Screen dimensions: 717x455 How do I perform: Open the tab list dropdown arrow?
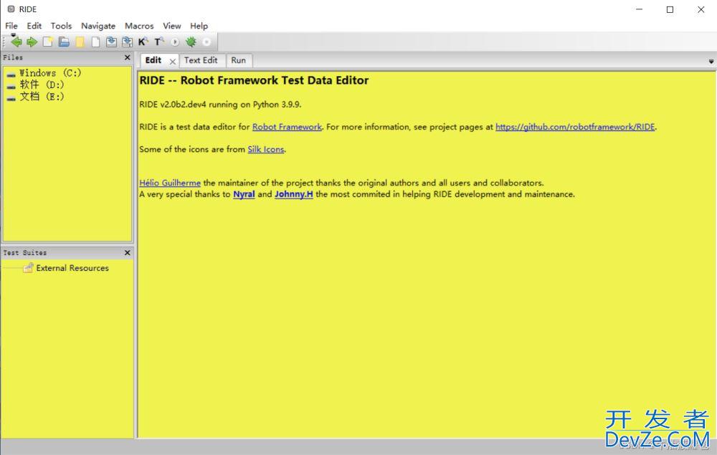(711, 62)
